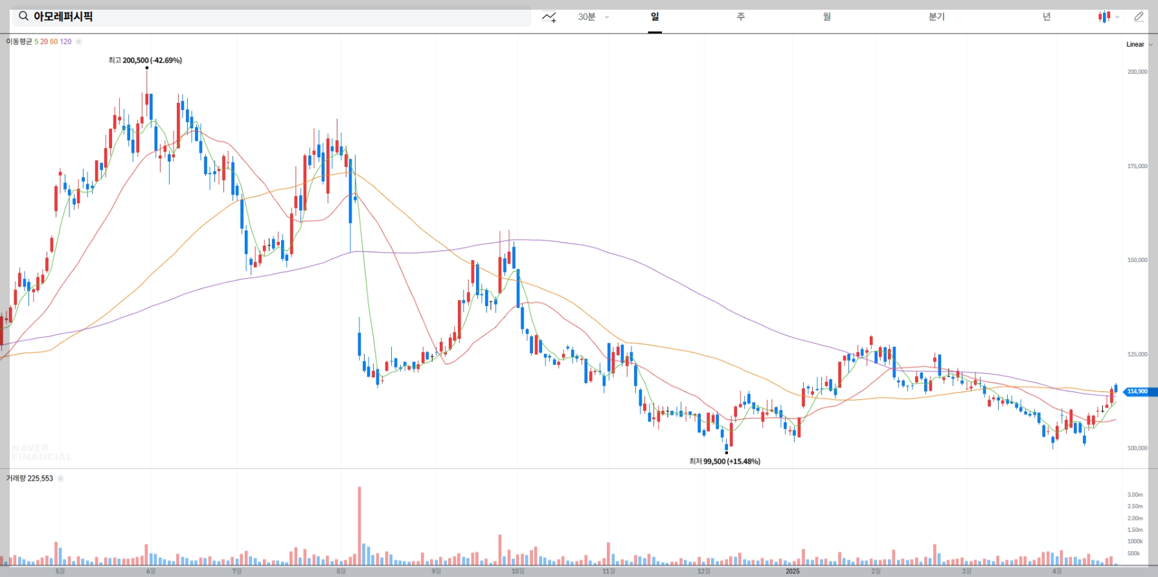The height and width of the screenshot is (577, 1158).
Task: Click the 최고 200,500 high price label
Action: point(145,60)
